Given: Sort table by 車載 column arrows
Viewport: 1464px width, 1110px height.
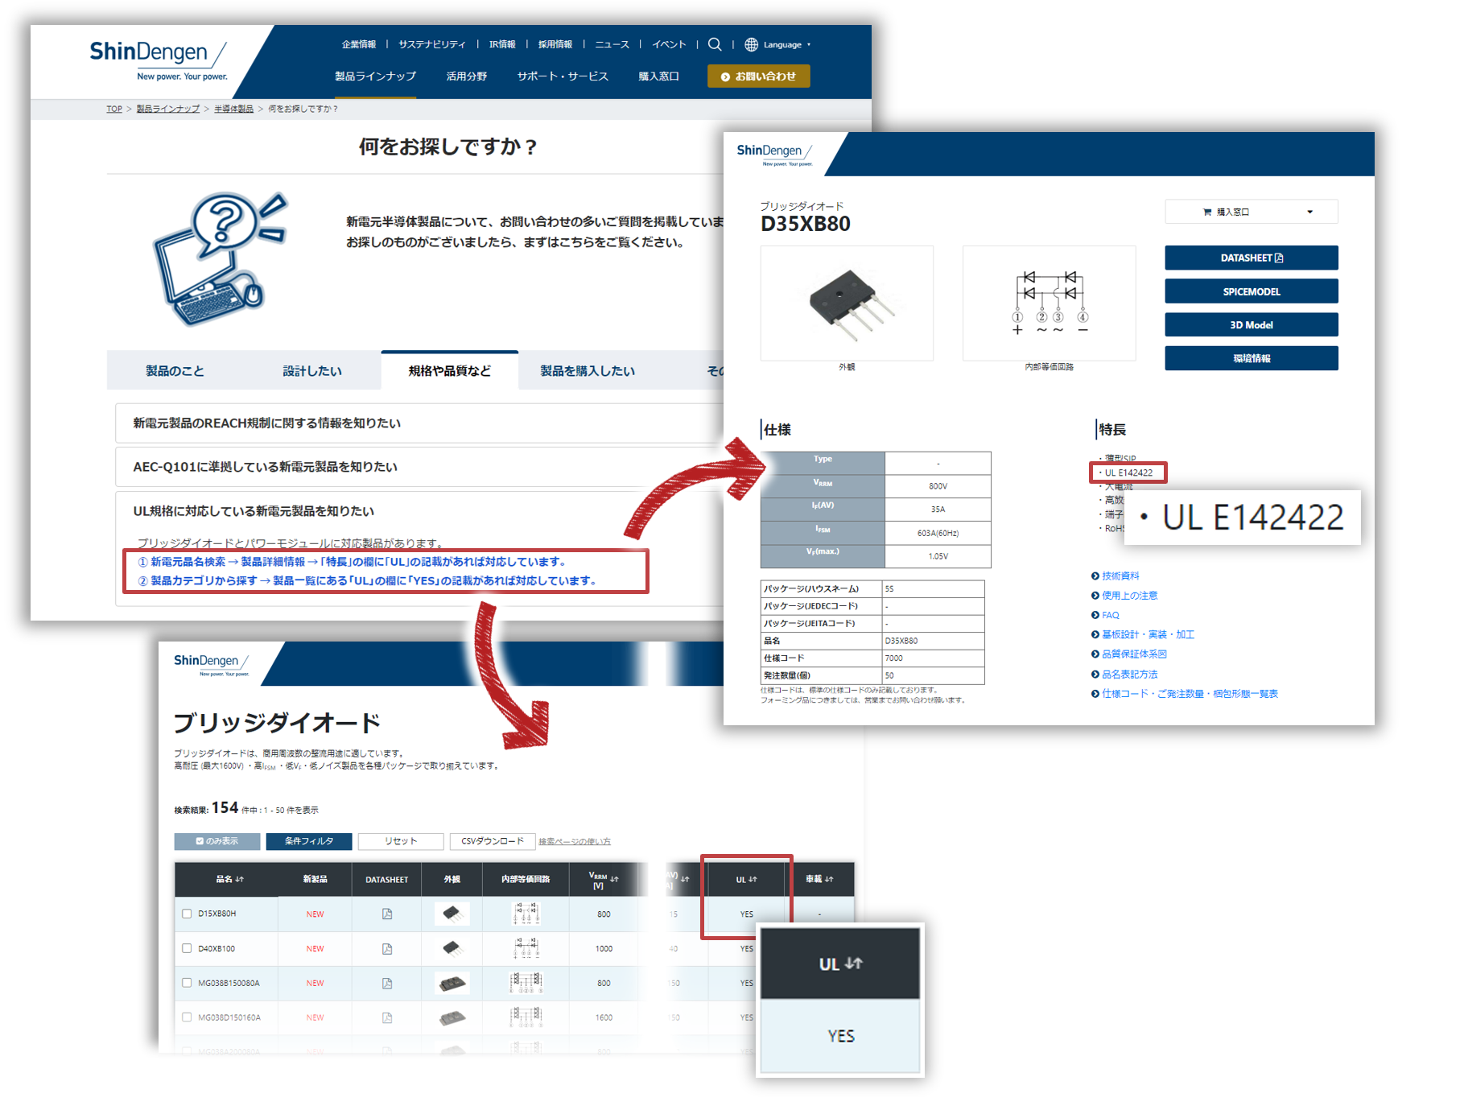Looking at the screenshot, I should 829,879.
